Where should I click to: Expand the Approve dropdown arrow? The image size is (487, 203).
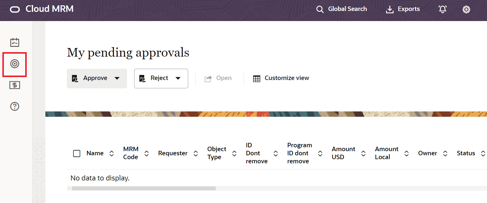point(117,78)
